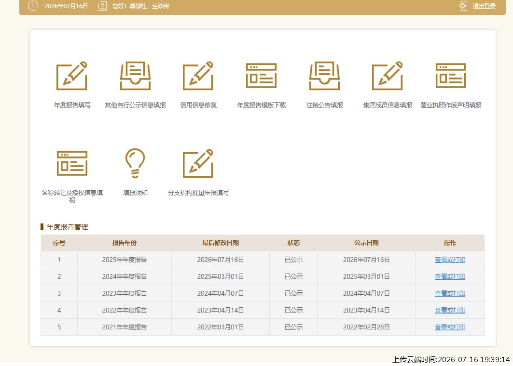The image size is (513, 366).
Task: Open the 其他自行公示信息填报 inbox icon
Action: [135, 76]
